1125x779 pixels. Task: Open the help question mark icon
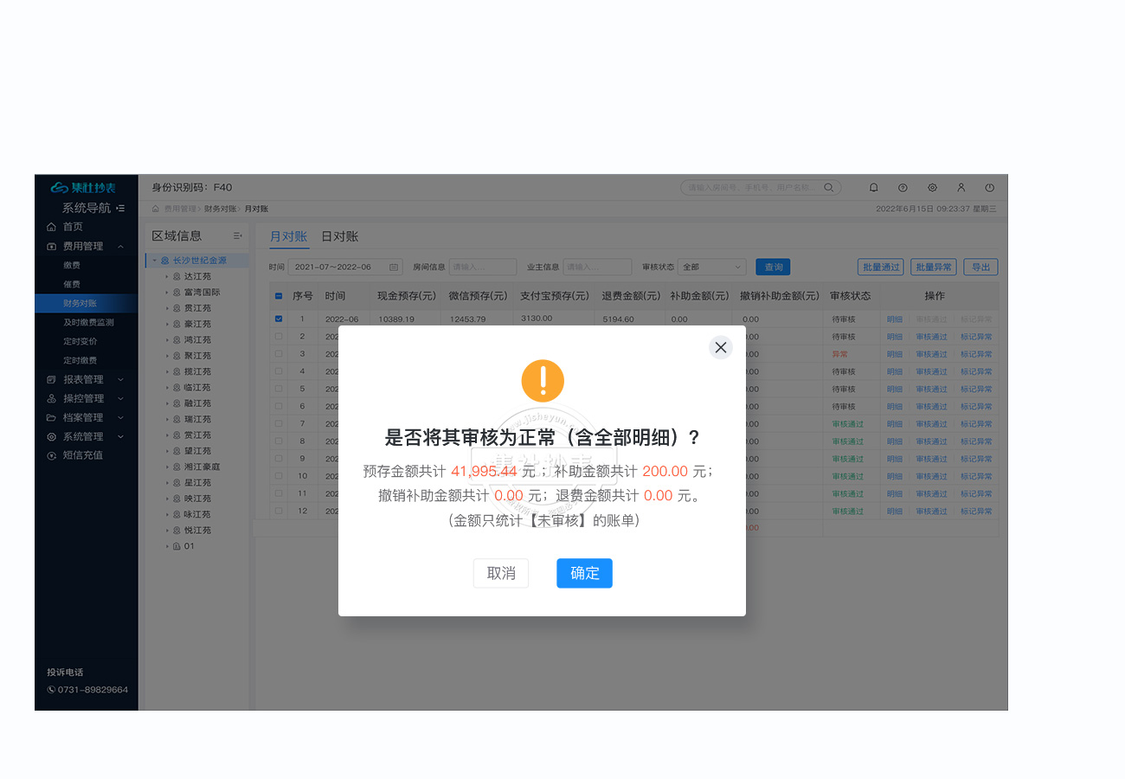[903, 187]
